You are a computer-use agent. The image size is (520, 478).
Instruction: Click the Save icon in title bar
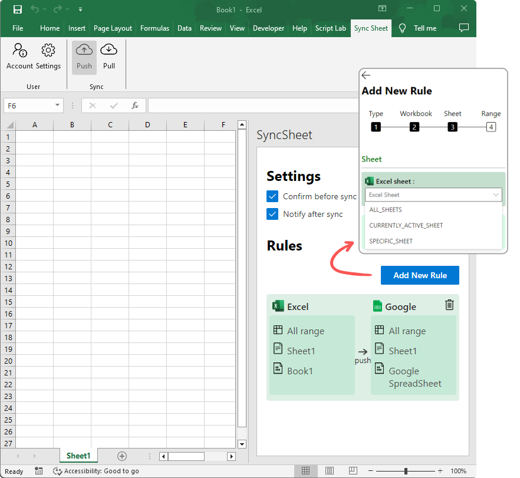point(18,9)
